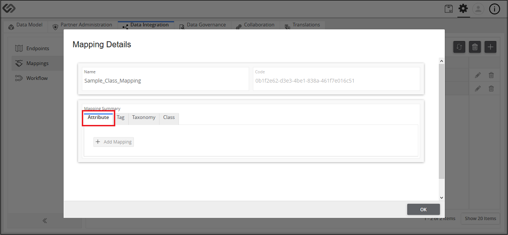The image size is (508, 235).
Task: Open the Data Governance tab
Action: click(203, 26)
